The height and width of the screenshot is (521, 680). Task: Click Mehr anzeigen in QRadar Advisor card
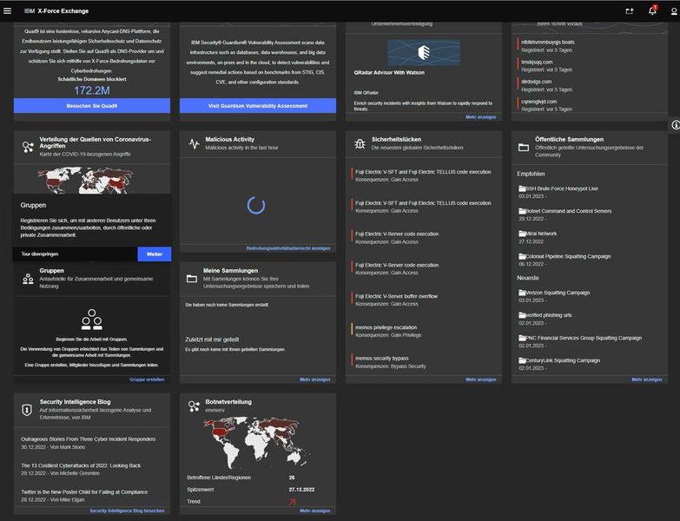480,117
